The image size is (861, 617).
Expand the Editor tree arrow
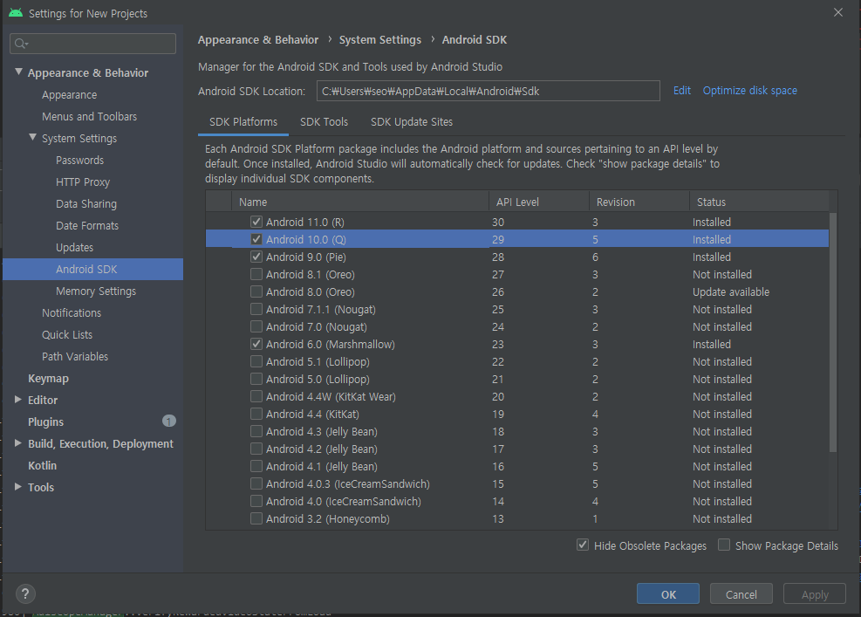[18, 400]
